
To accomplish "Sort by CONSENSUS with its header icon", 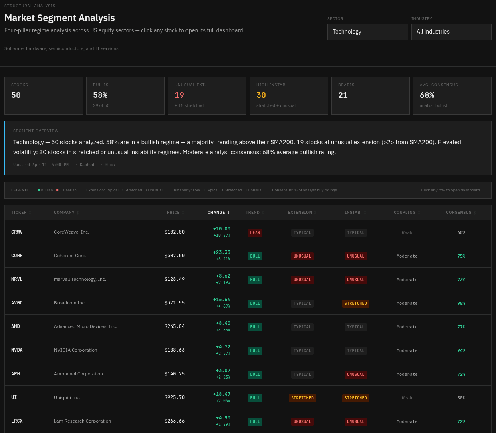I will [474, 212].
